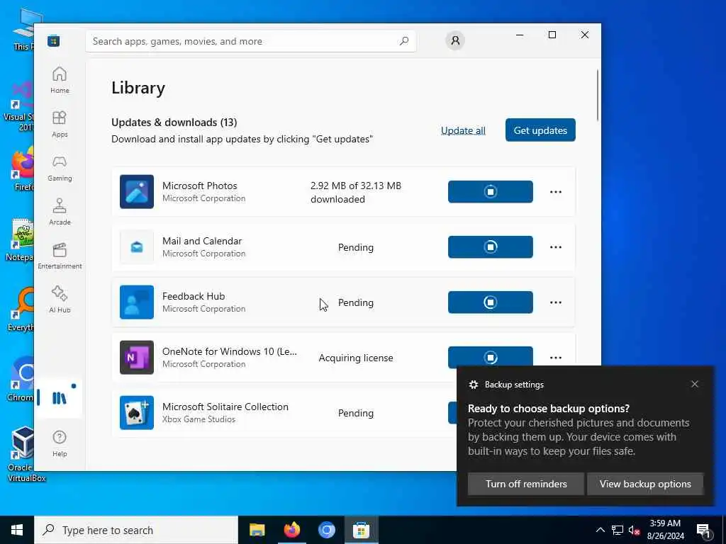Open the Entertainment section
This screenshot has width=726, height=544.
(60, 256)
